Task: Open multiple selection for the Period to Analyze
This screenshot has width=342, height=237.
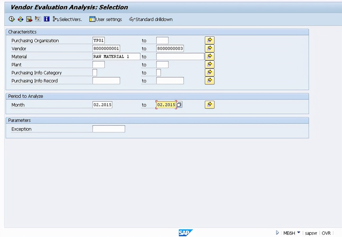Action: [x=209, y=104]
